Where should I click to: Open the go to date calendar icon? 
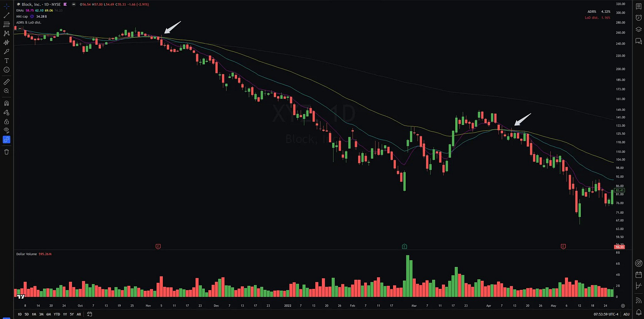click(x=89, y=314)
